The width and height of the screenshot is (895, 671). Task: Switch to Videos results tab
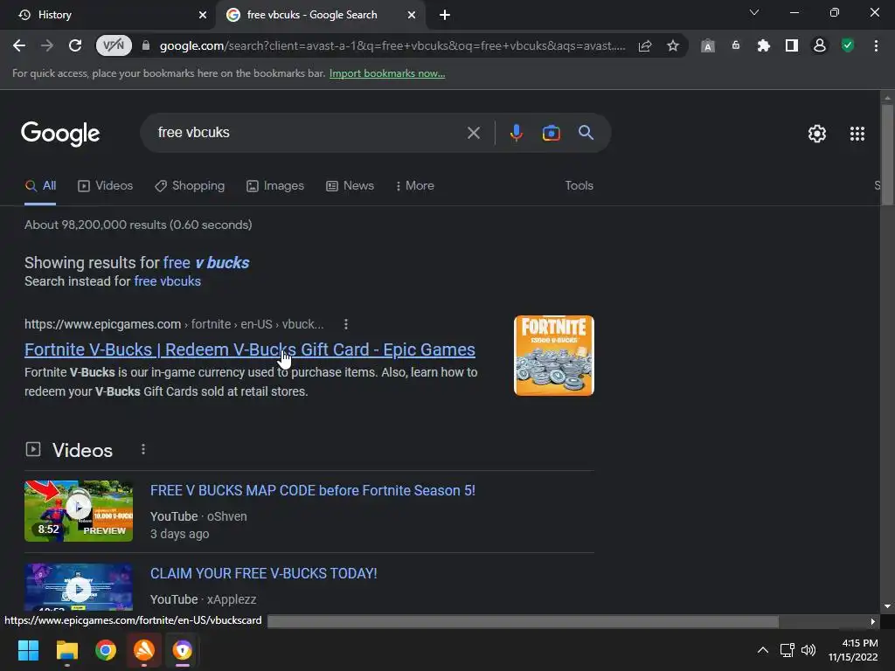pos(106,185)
